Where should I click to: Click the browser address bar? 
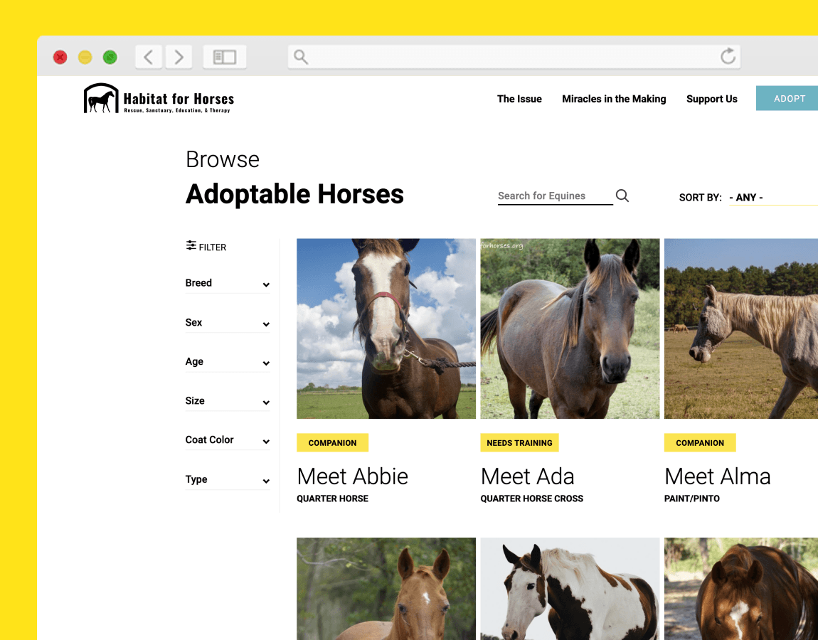click(x=514, y=56)
